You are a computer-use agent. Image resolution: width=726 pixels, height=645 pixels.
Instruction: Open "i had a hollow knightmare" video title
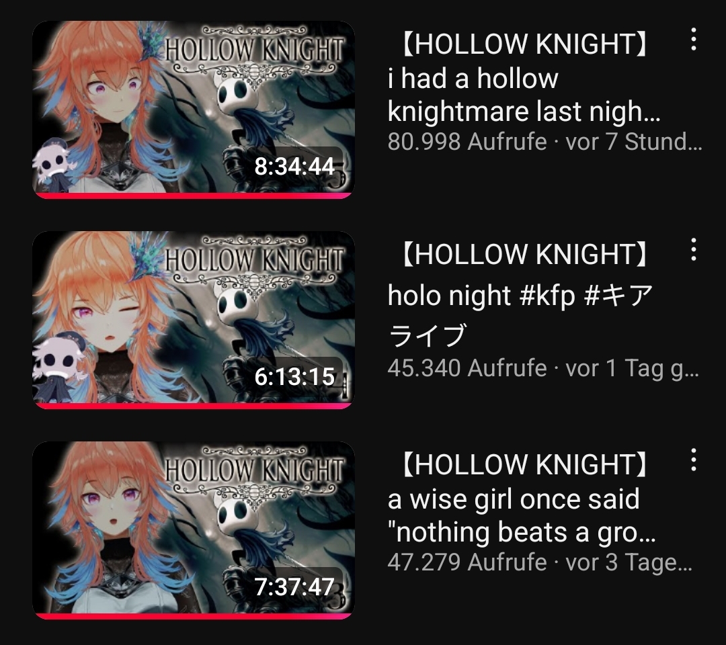click(524, 78)
